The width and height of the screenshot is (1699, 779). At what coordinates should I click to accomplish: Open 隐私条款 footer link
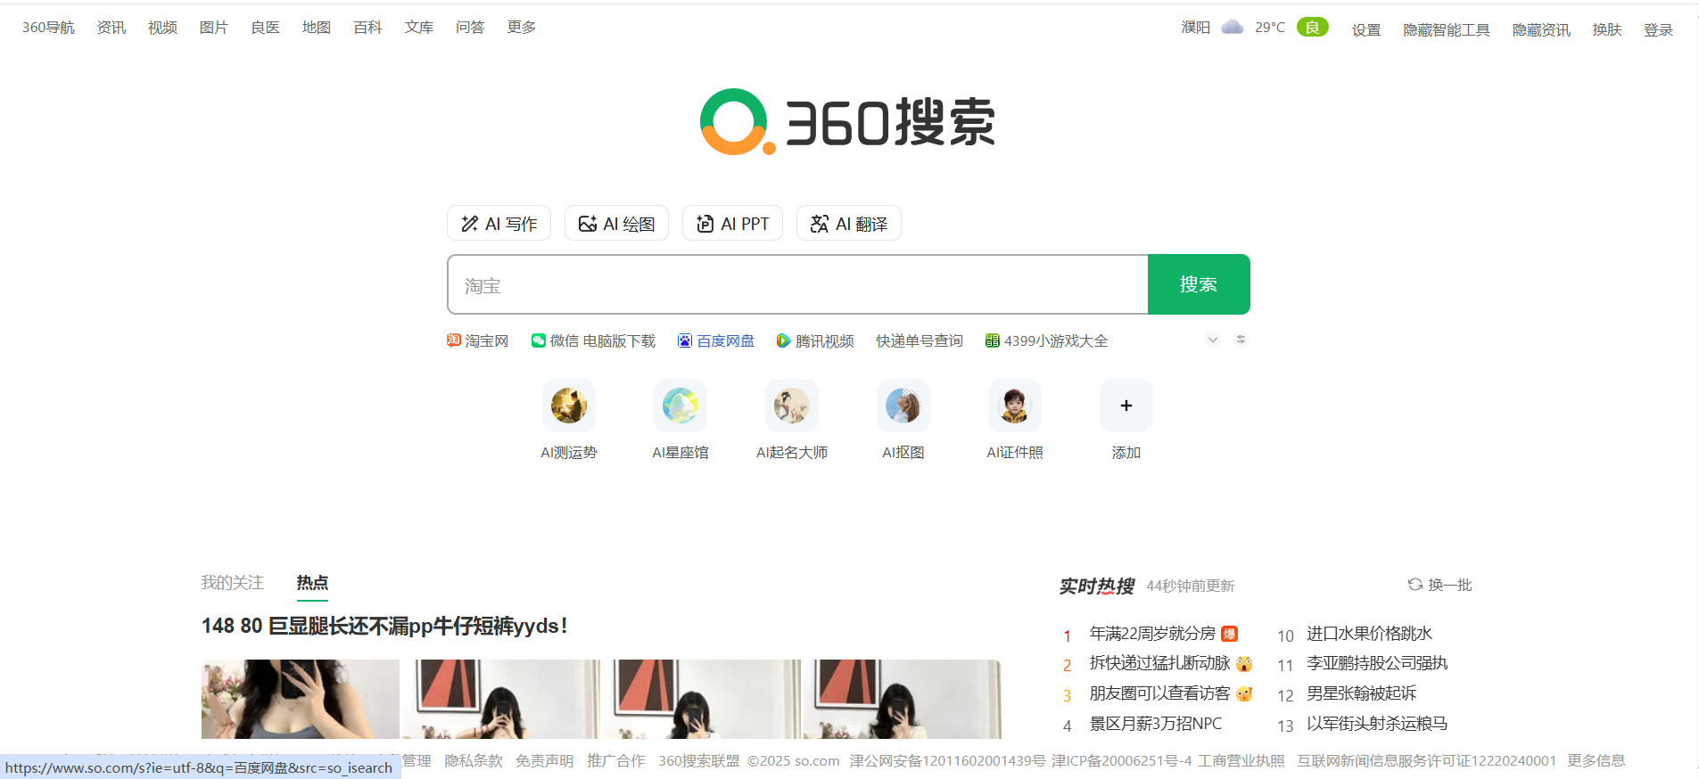pyautogui.click(x=474, y=761)
